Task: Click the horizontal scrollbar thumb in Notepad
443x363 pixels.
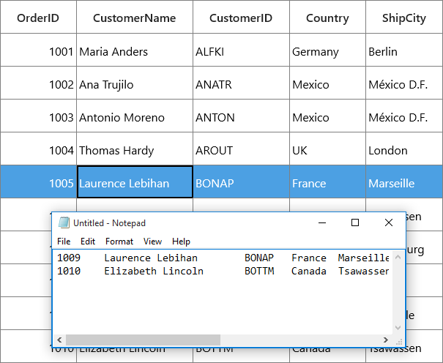Action: pyautogui.click(x=143, y=340)
